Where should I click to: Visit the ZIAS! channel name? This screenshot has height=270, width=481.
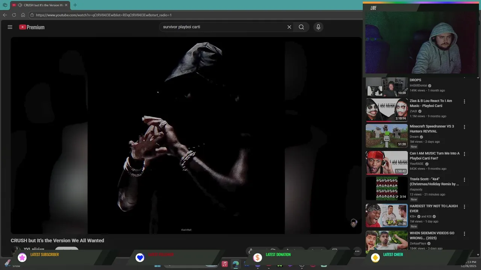413,111
